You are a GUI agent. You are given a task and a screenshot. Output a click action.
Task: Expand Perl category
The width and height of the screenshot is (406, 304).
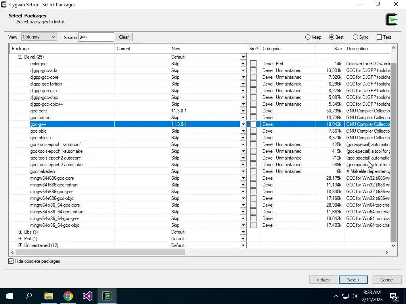(x=21, y=239)
